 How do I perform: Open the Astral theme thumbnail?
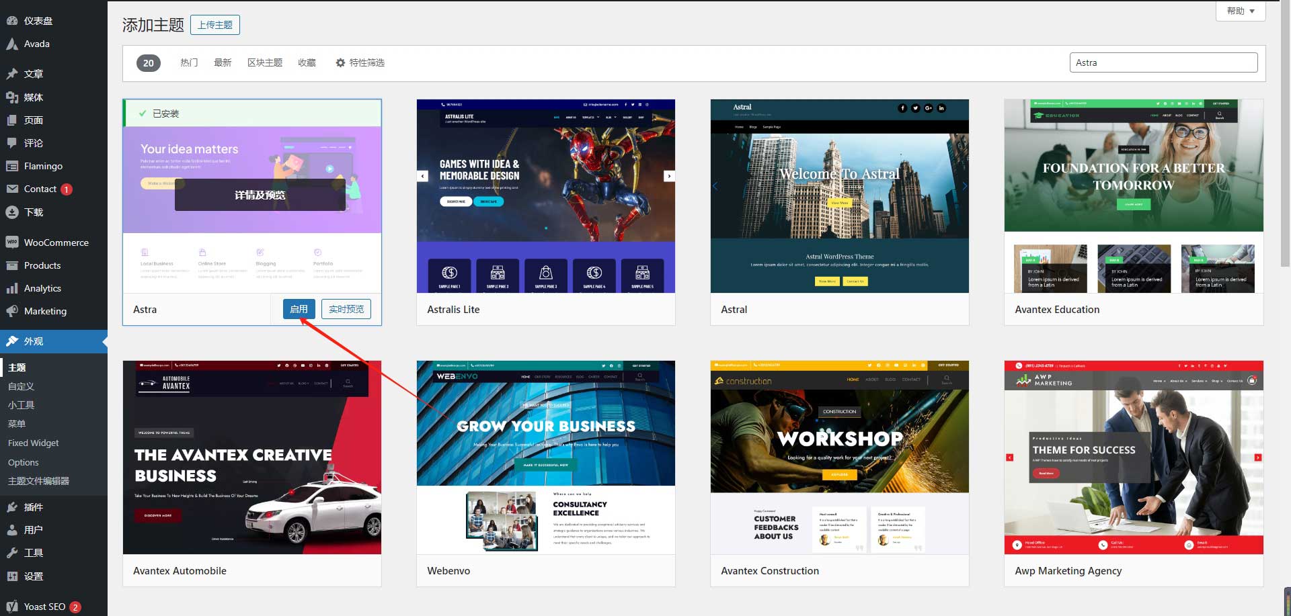point(840,196)
